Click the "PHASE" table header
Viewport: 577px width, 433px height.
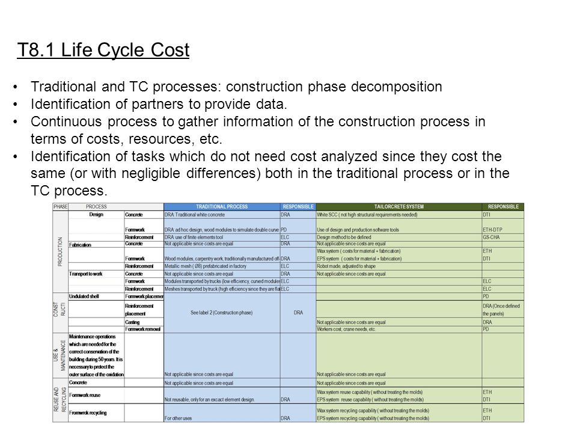pyautogui.click(x=60, y=206)
